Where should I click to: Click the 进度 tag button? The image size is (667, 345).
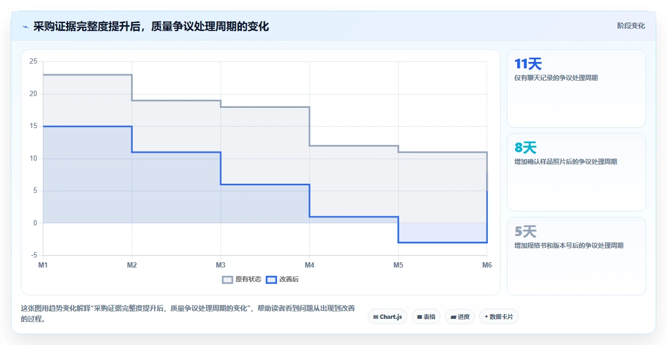click(460, 317)
